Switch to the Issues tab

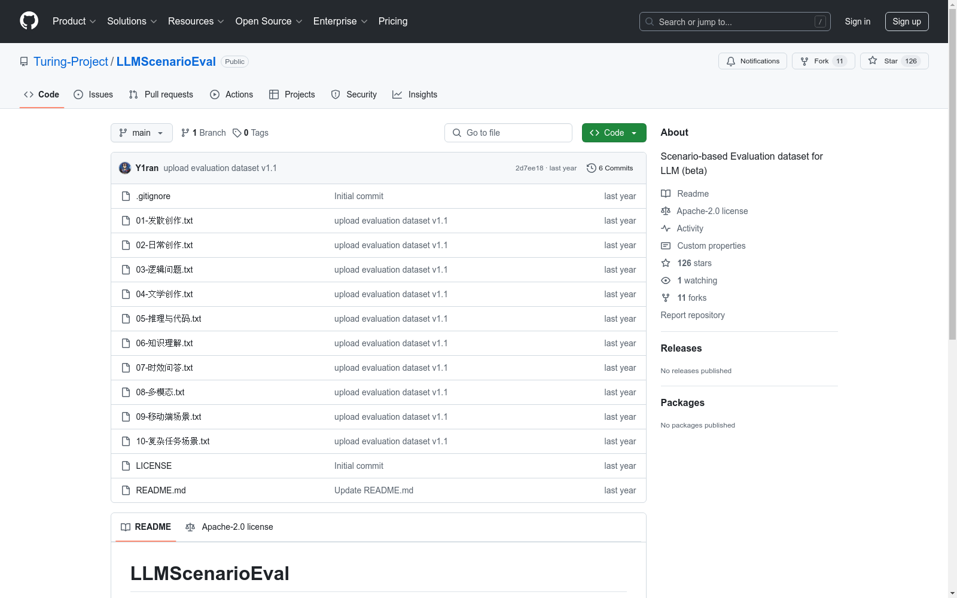[x=93, y=94]
